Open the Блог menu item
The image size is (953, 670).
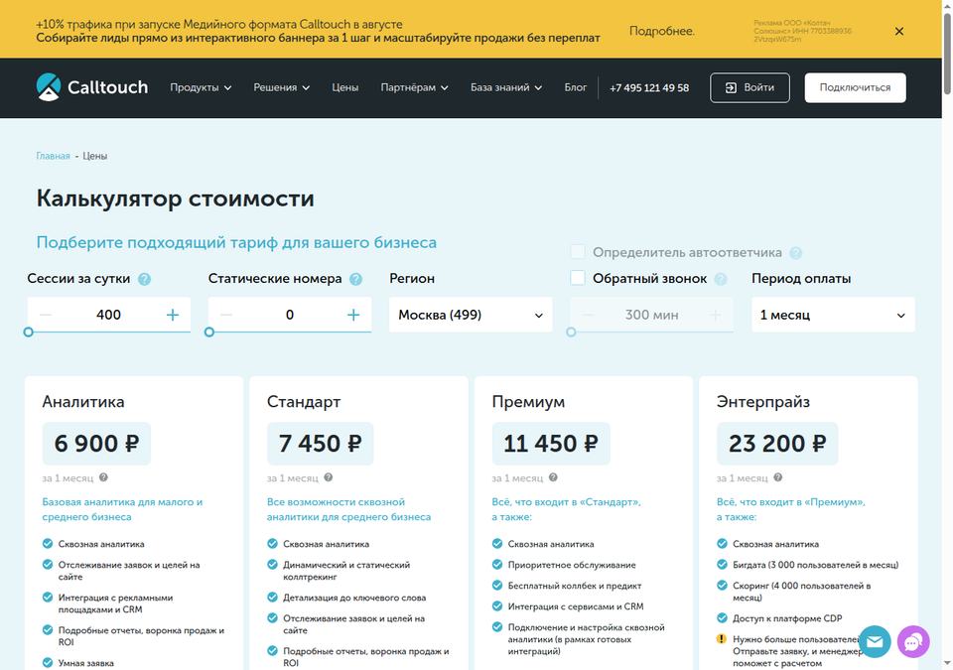tap(576, 87)
